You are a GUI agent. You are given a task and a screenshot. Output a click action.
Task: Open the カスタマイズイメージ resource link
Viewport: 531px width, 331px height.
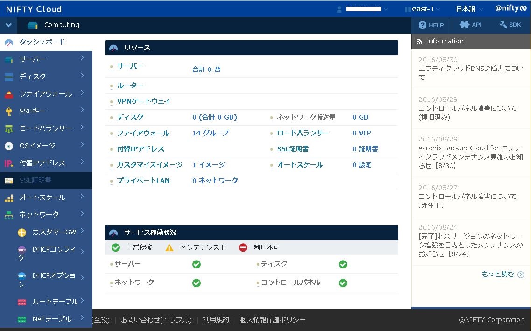point(150,165)
